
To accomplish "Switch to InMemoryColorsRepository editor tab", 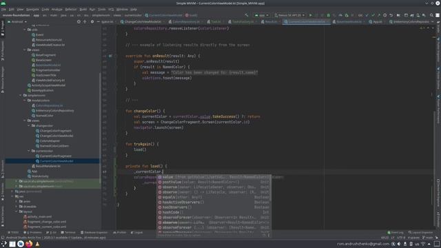I will coord(409,21).
